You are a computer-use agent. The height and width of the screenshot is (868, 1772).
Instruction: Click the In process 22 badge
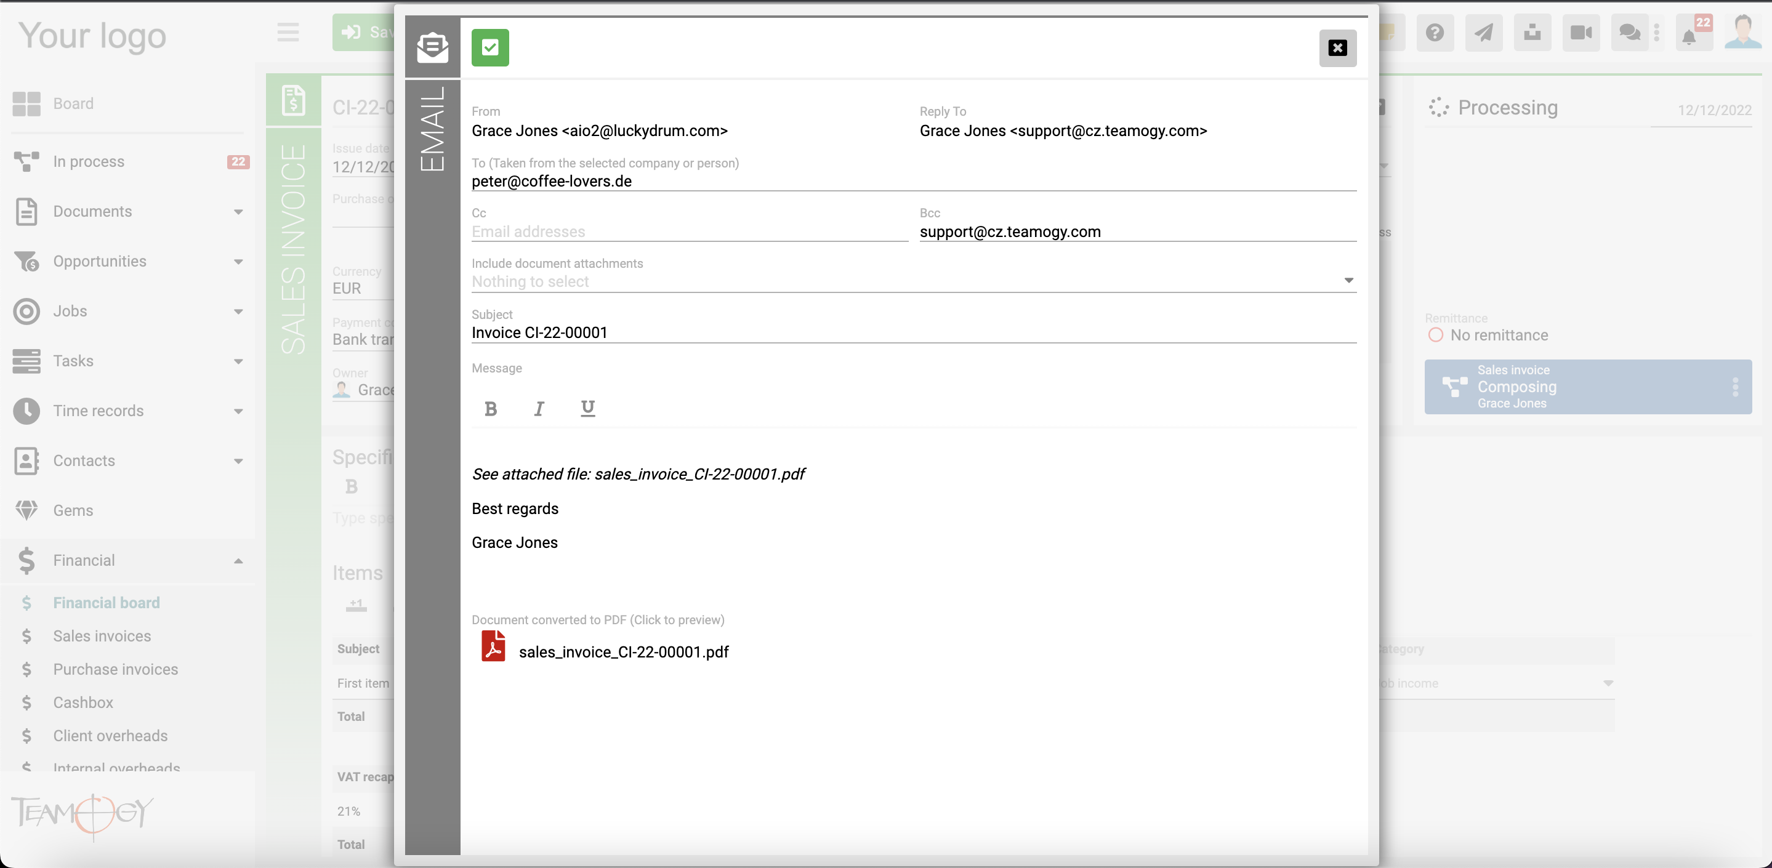tap(238, 162)
